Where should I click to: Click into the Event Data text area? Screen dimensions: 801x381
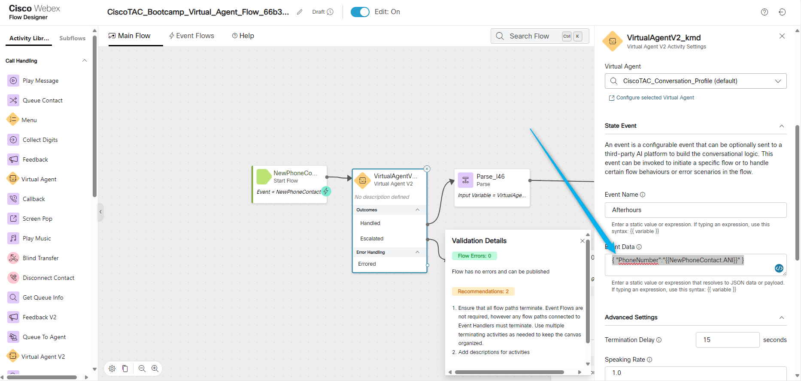click(695, 265)
